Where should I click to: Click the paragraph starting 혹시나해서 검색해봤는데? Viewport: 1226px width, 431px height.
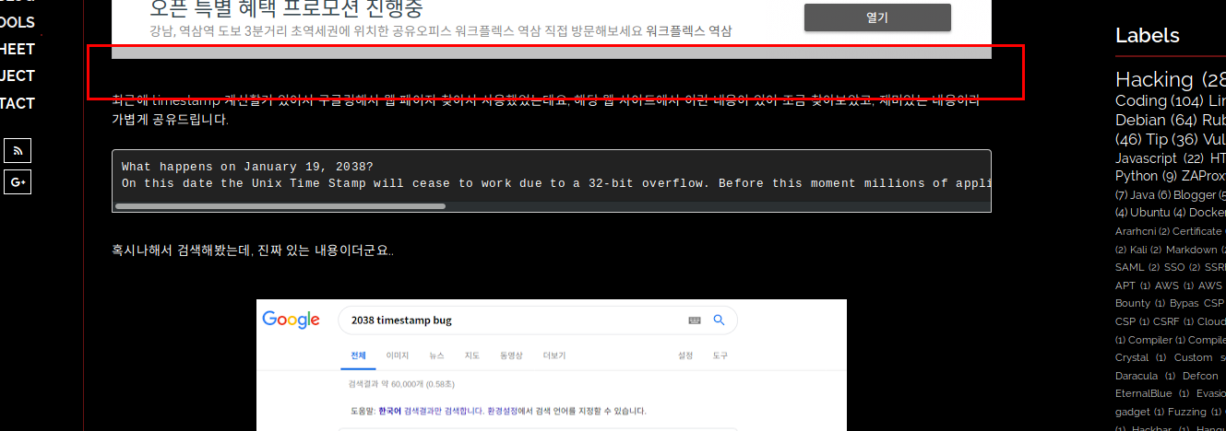coord(253,250)
